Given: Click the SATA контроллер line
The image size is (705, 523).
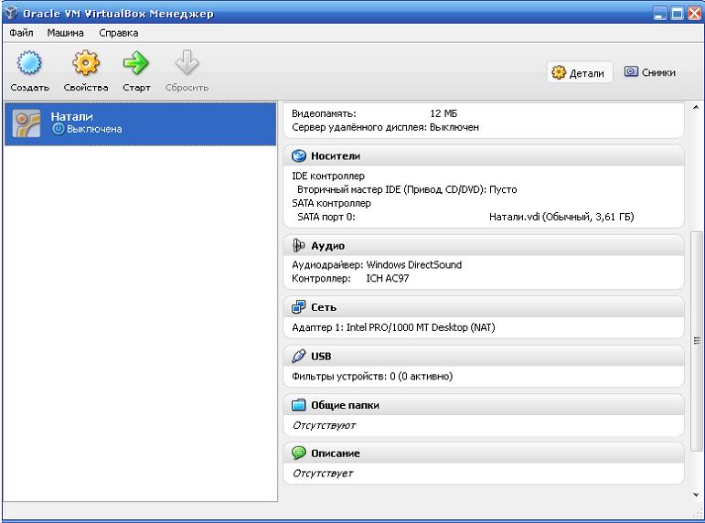Looking at the screenshot, I should pyautogui.click(x=331, y=203).
